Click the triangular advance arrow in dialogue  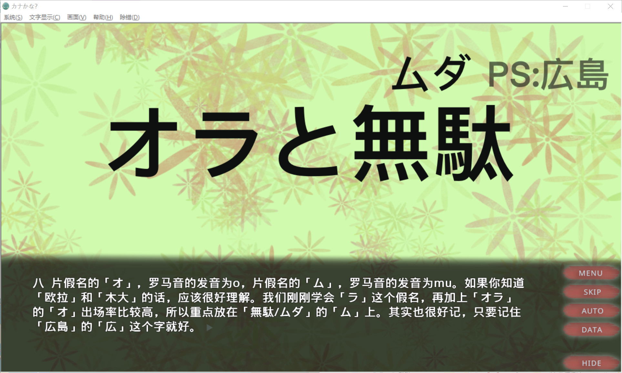pyautogui.click(x=209, y=327)
